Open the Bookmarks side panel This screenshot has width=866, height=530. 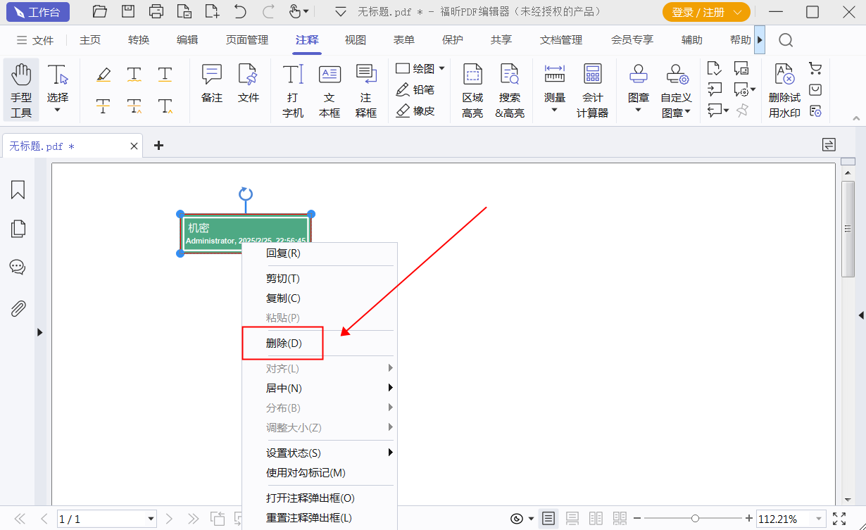18,190
